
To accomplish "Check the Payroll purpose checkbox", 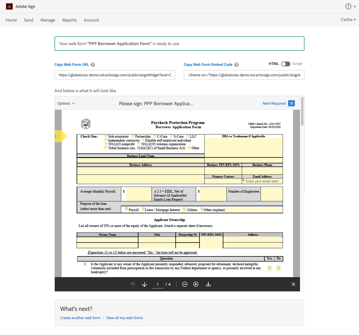I will pyautogui.click(x=127, y=208).
